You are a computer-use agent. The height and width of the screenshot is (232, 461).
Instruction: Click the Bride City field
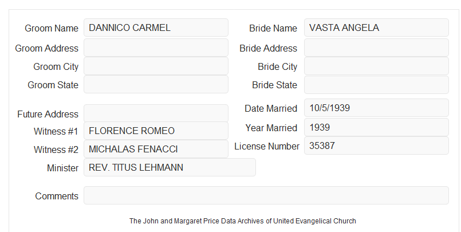376,66
